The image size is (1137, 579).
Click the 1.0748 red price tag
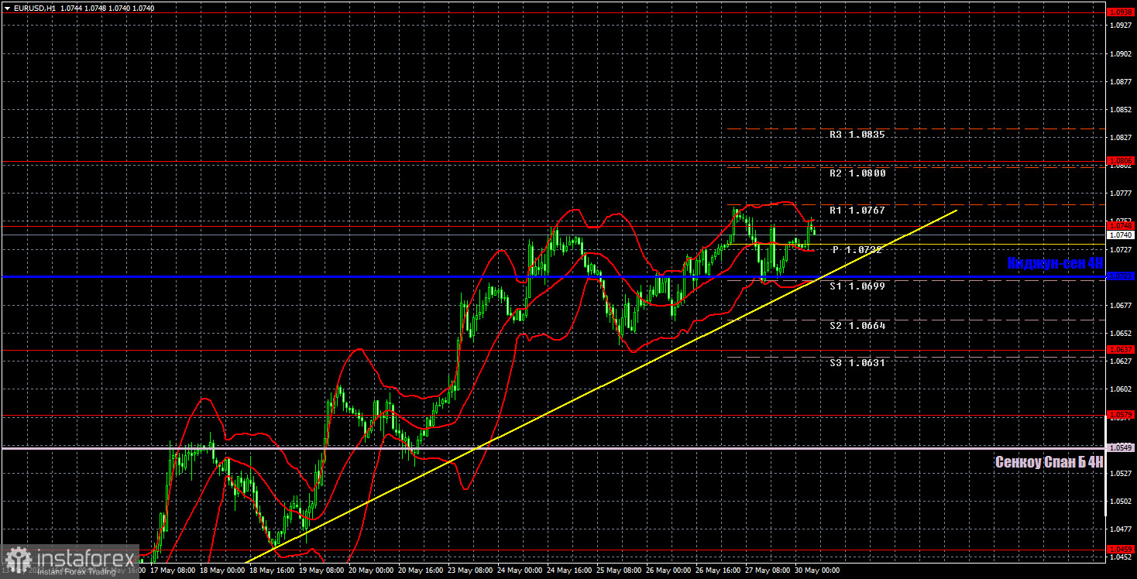[1121, 226]
